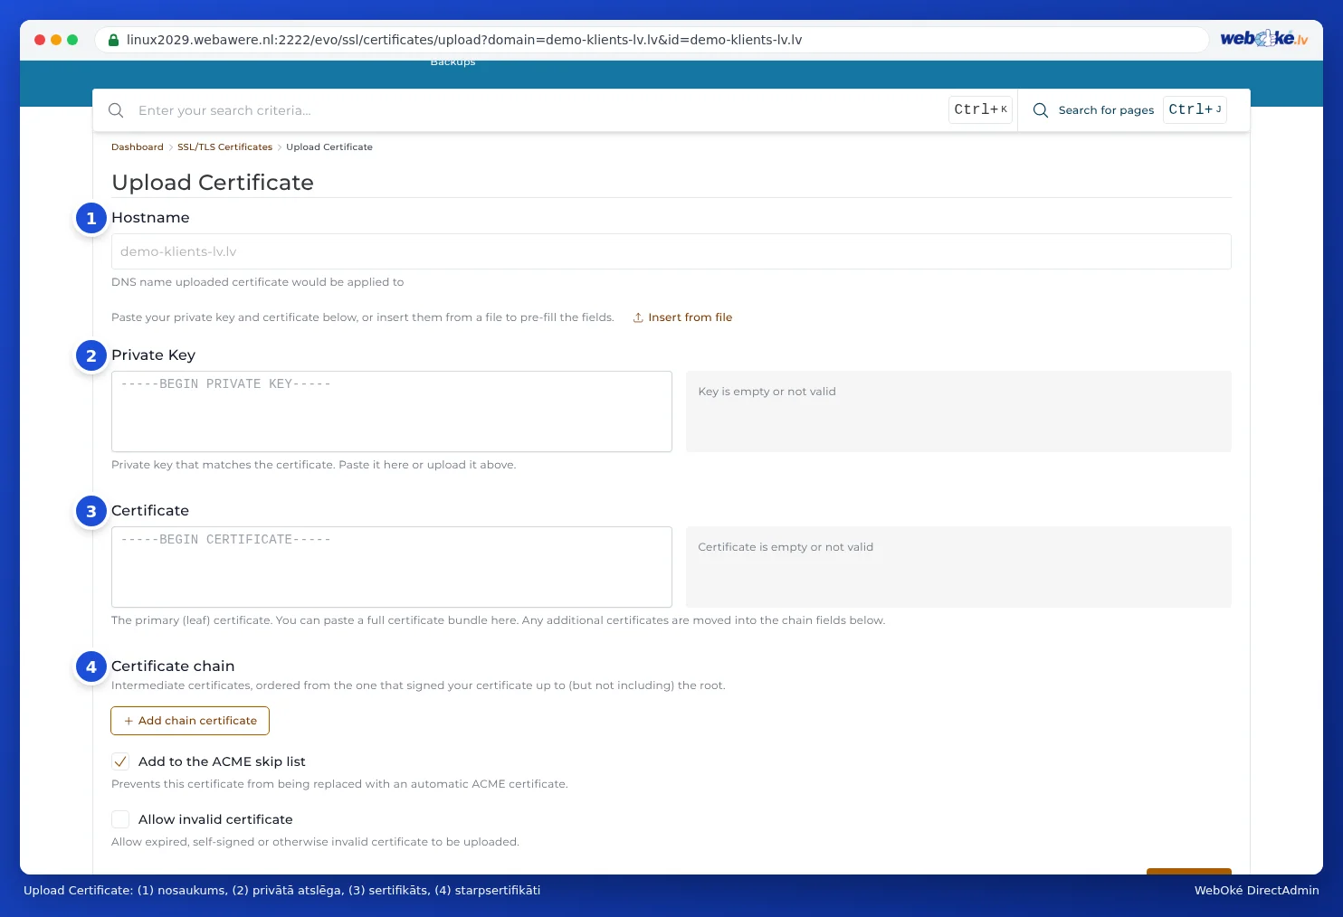
Task: Click 'Allow expired, self-signed' hint text
Action: click(x=315, y=842)
